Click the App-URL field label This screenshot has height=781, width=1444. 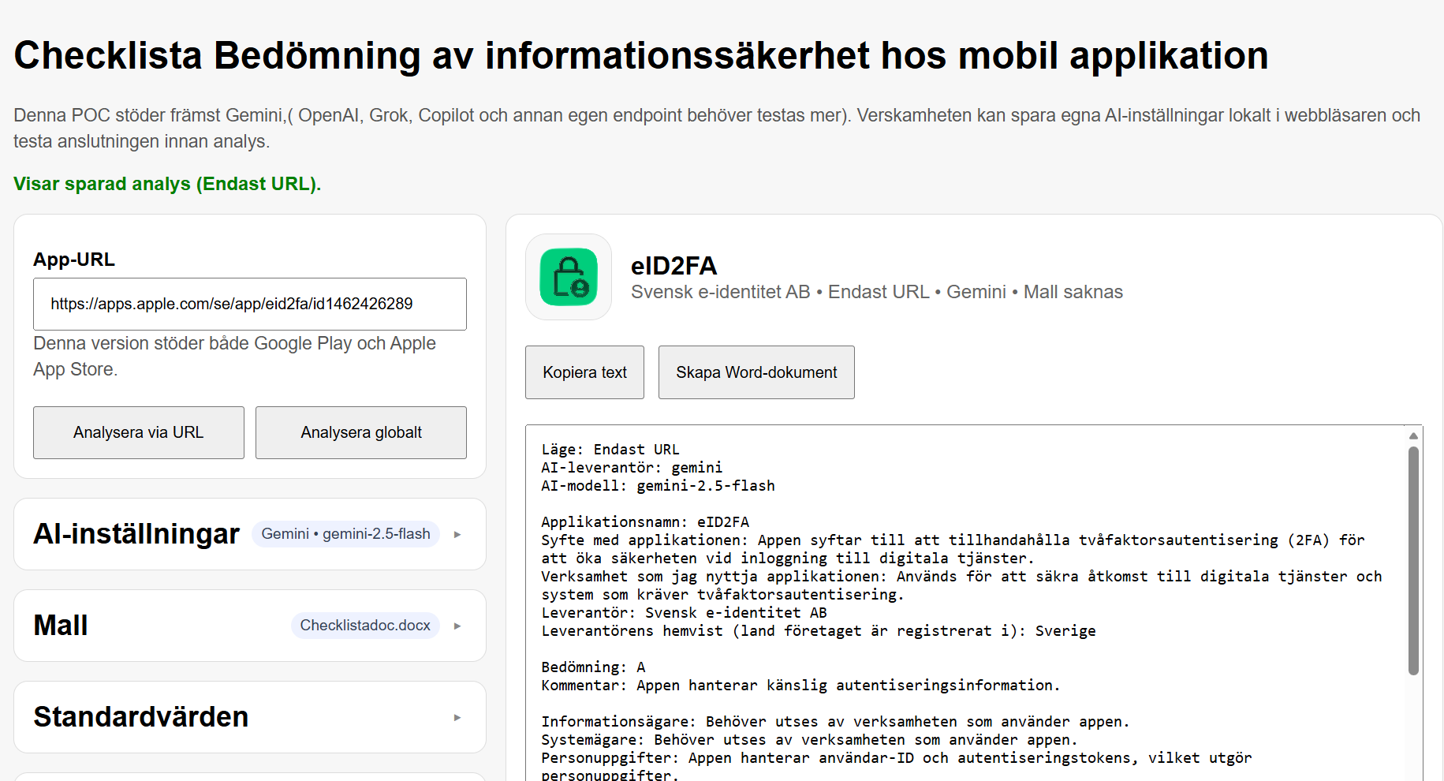coord(74,260)
